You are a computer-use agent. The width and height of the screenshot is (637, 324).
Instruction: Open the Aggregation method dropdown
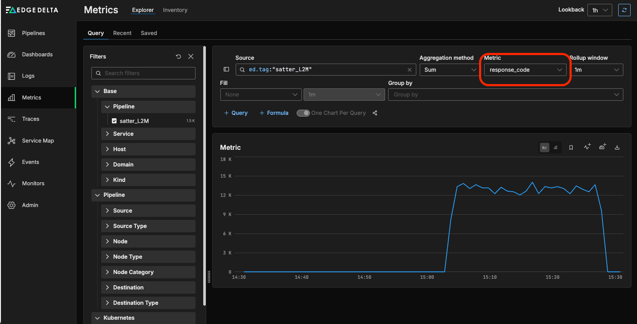coord(448,70)
